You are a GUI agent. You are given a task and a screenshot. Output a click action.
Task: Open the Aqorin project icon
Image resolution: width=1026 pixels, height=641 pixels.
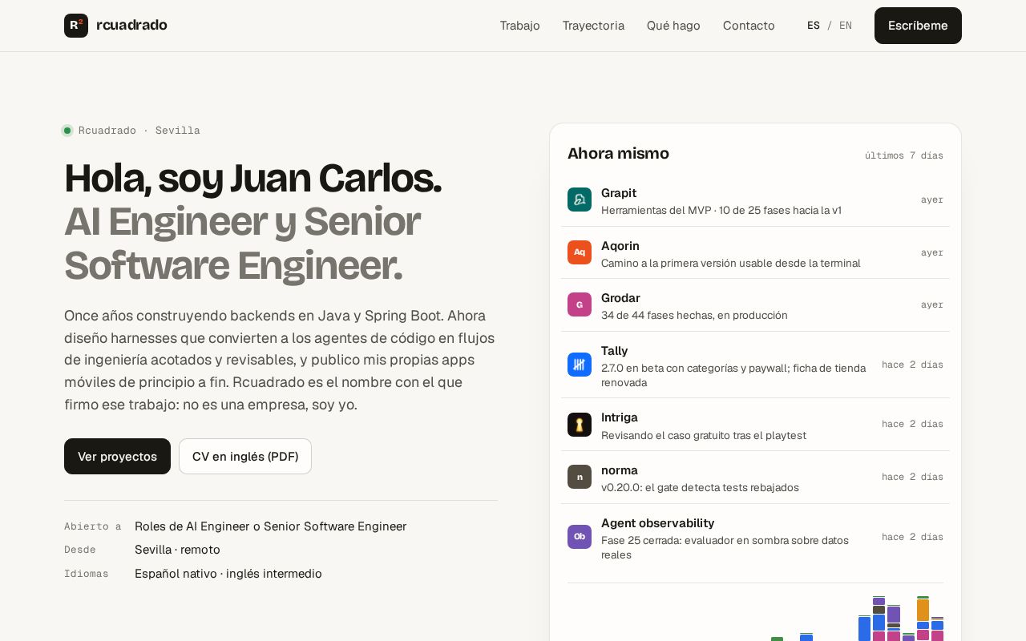point(580,252)
